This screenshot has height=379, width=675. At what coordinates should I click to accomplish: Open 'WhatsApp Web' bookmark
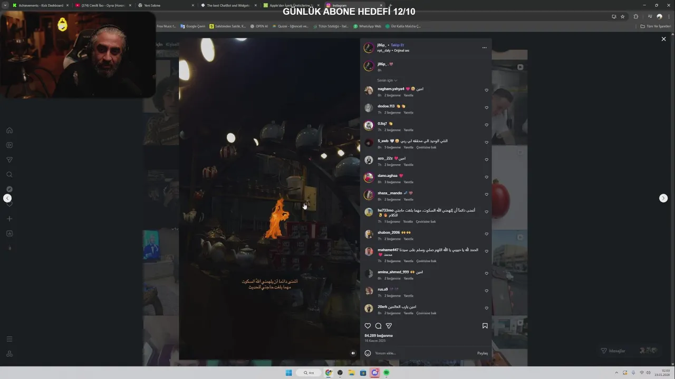(367, 26)
